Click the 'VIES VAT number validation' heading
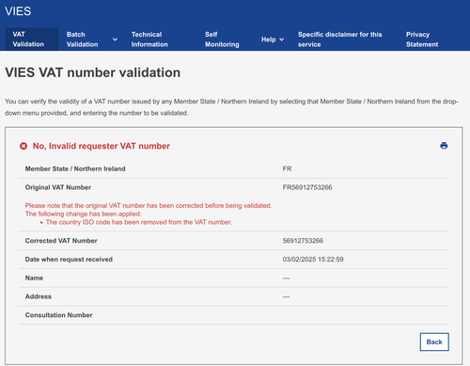This screenshot has width=470, height=366. (x=92, y=72)
